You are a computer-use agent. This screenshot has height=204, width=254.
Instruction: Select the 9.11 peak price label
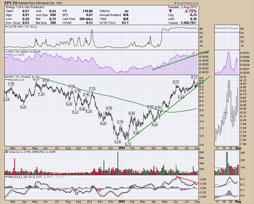click(x=194, y=77)
